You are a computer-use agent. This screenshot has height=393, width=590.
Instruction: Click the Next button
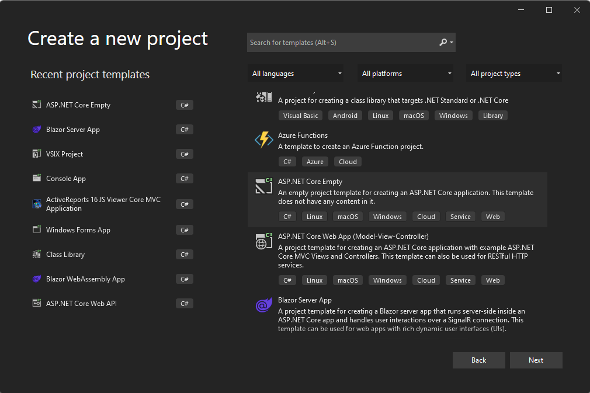click(536, 360)
